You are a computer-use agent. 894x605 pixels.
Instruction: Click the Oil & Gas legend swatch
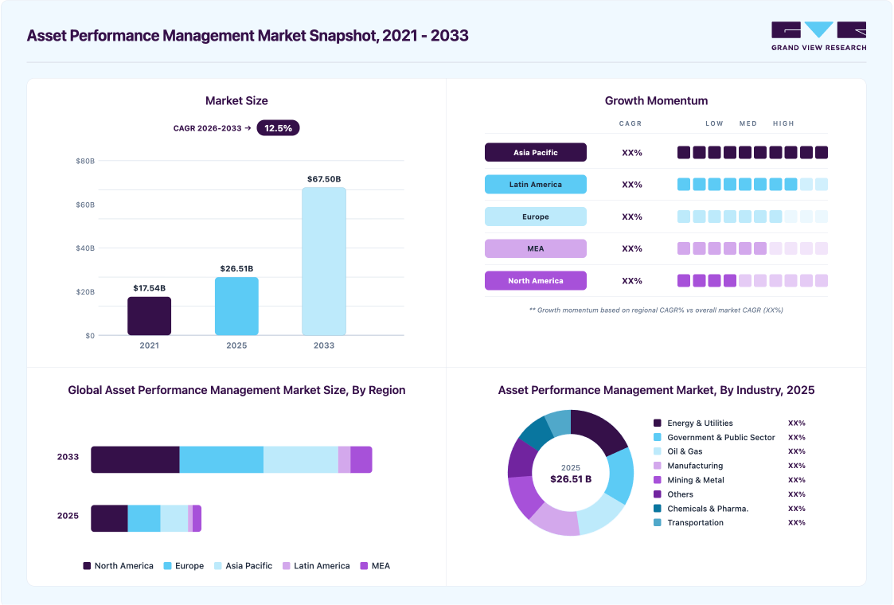coord(657,451)
